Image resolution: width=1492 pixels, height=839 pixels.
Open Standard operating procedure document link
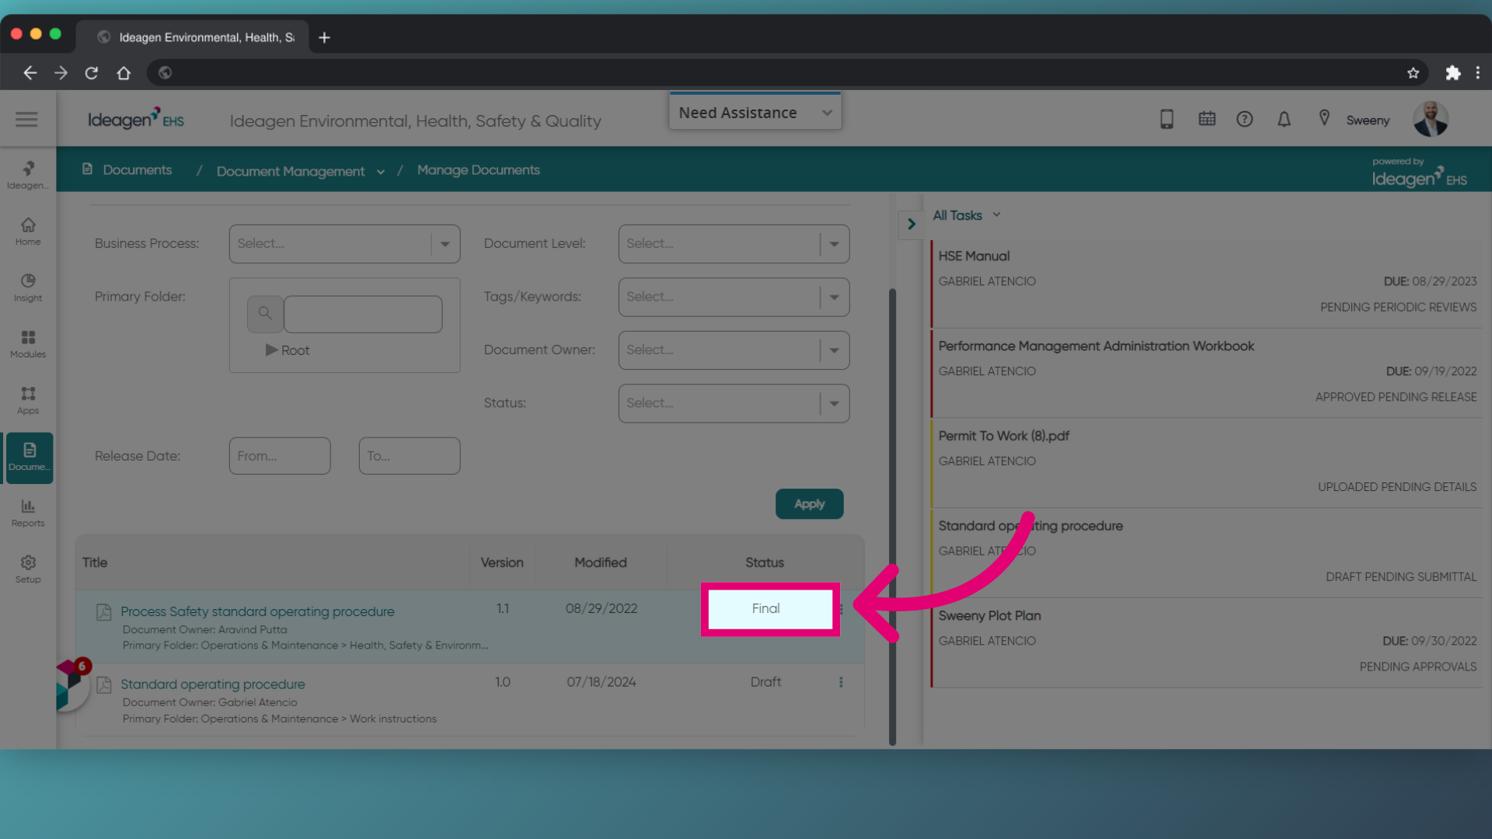212,684
